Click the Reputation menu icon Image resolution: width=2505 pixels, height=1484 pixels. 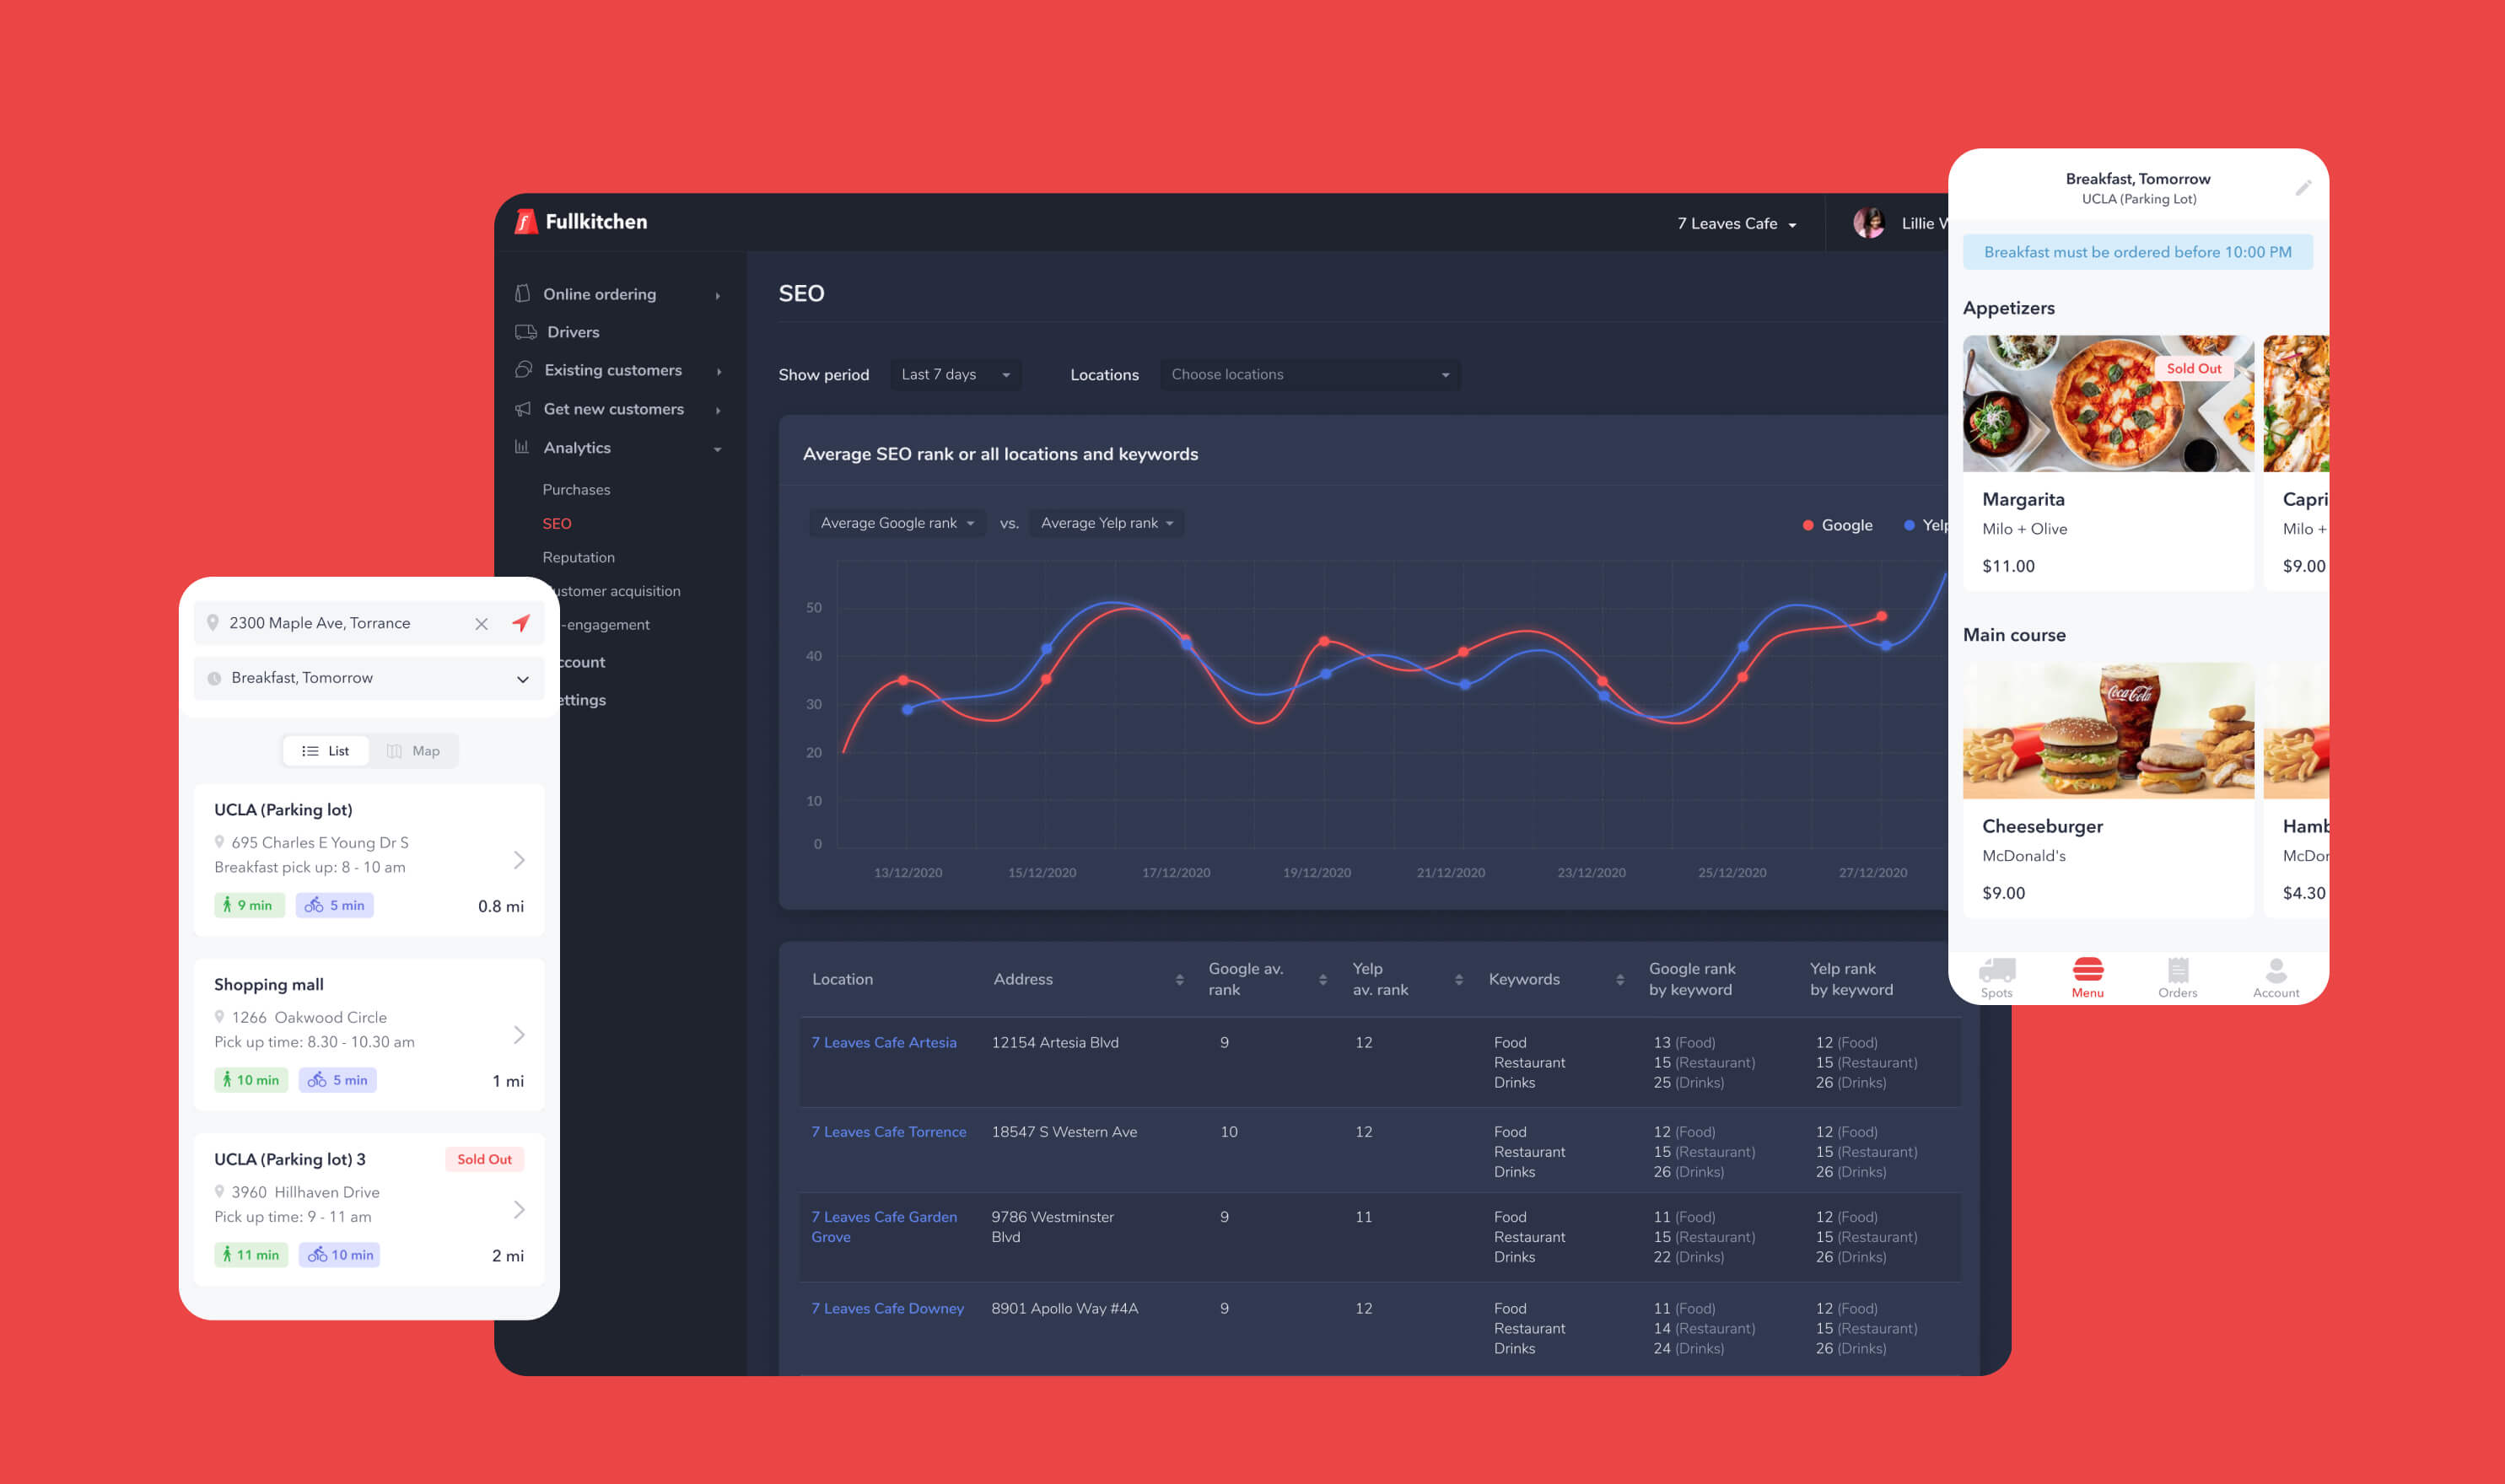tap(579, 556)
